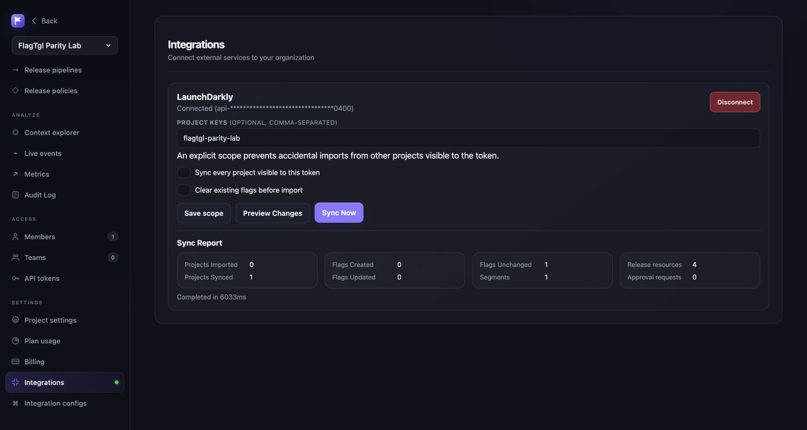Go to Context explorer

point(65,132)
